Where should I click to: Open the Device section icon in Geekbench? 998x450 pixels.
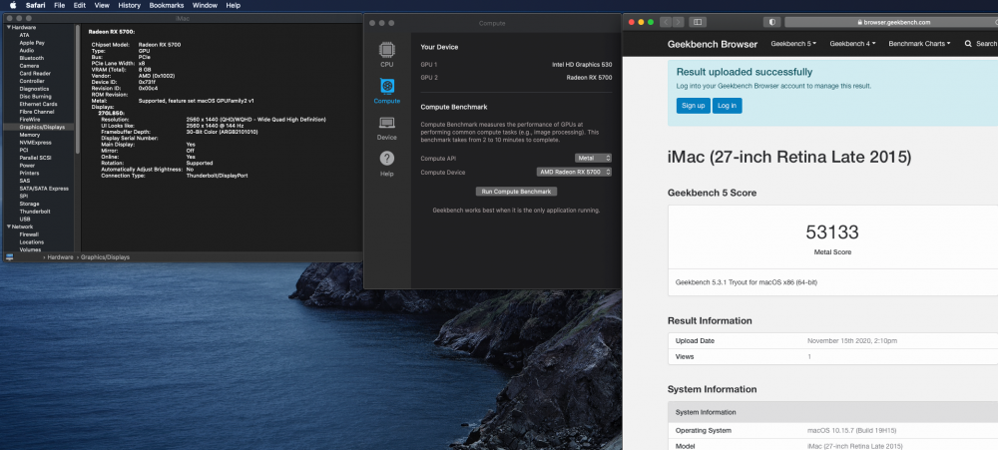coord(386,123)
